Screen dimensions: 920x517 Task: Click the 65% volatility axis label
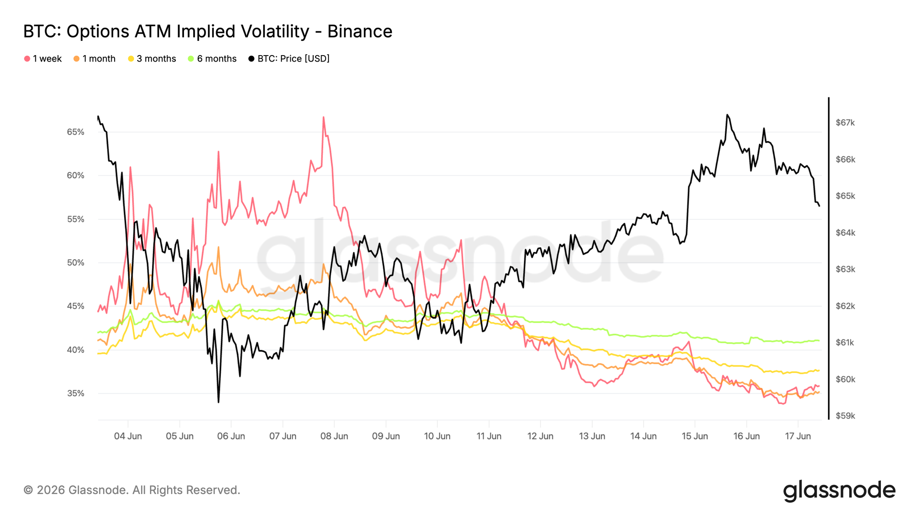(x=76, y=132)
